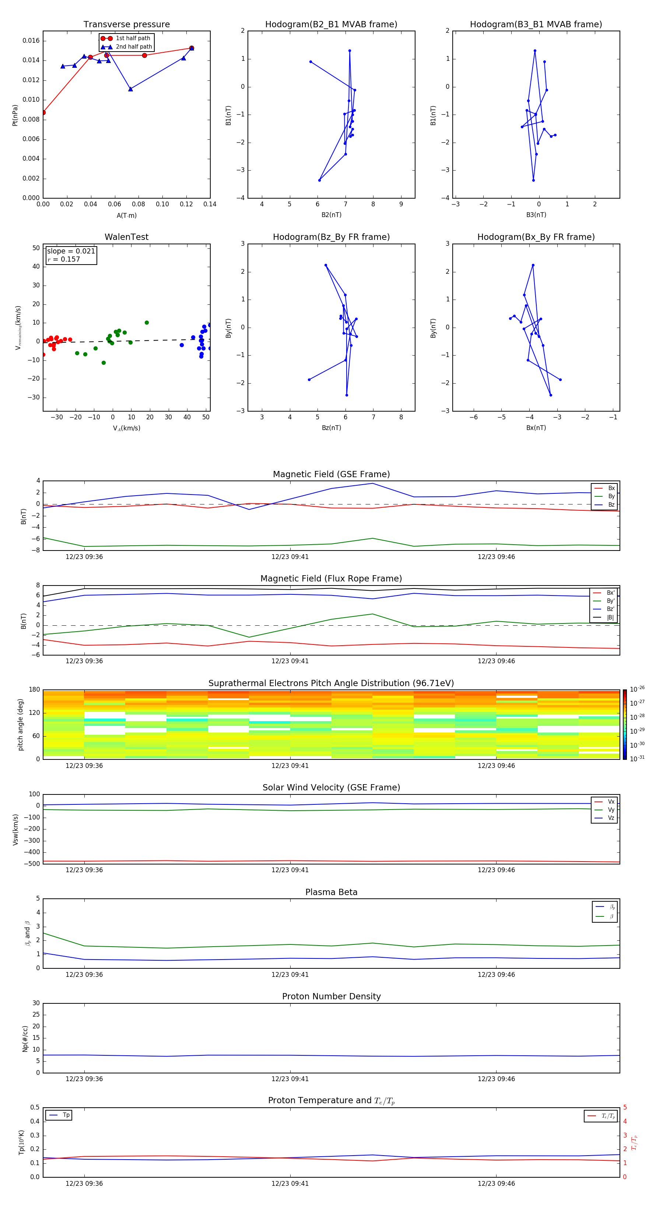Click '1st half path' legend entry

point(126,38)
